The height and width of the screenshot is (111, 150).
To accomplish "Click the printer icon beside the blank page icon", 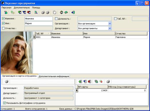I will point(48,12).
